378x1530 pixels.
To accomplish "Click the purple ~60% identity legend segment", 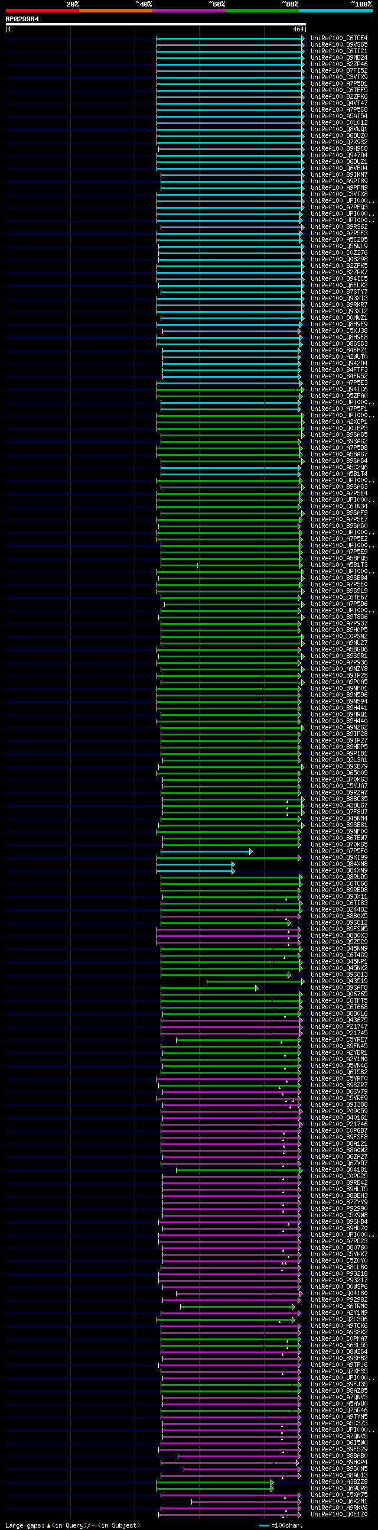I will [x=188, y=11].
